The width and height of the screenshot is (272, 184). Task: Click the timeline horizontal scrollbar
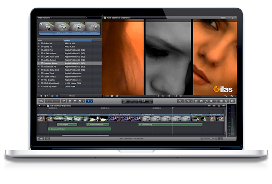tap(86, 136)
